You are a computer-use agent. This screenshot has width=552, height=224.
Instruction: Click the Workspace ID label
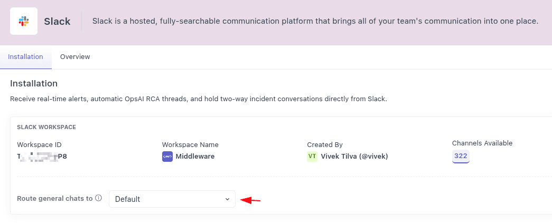pos(40,144)
